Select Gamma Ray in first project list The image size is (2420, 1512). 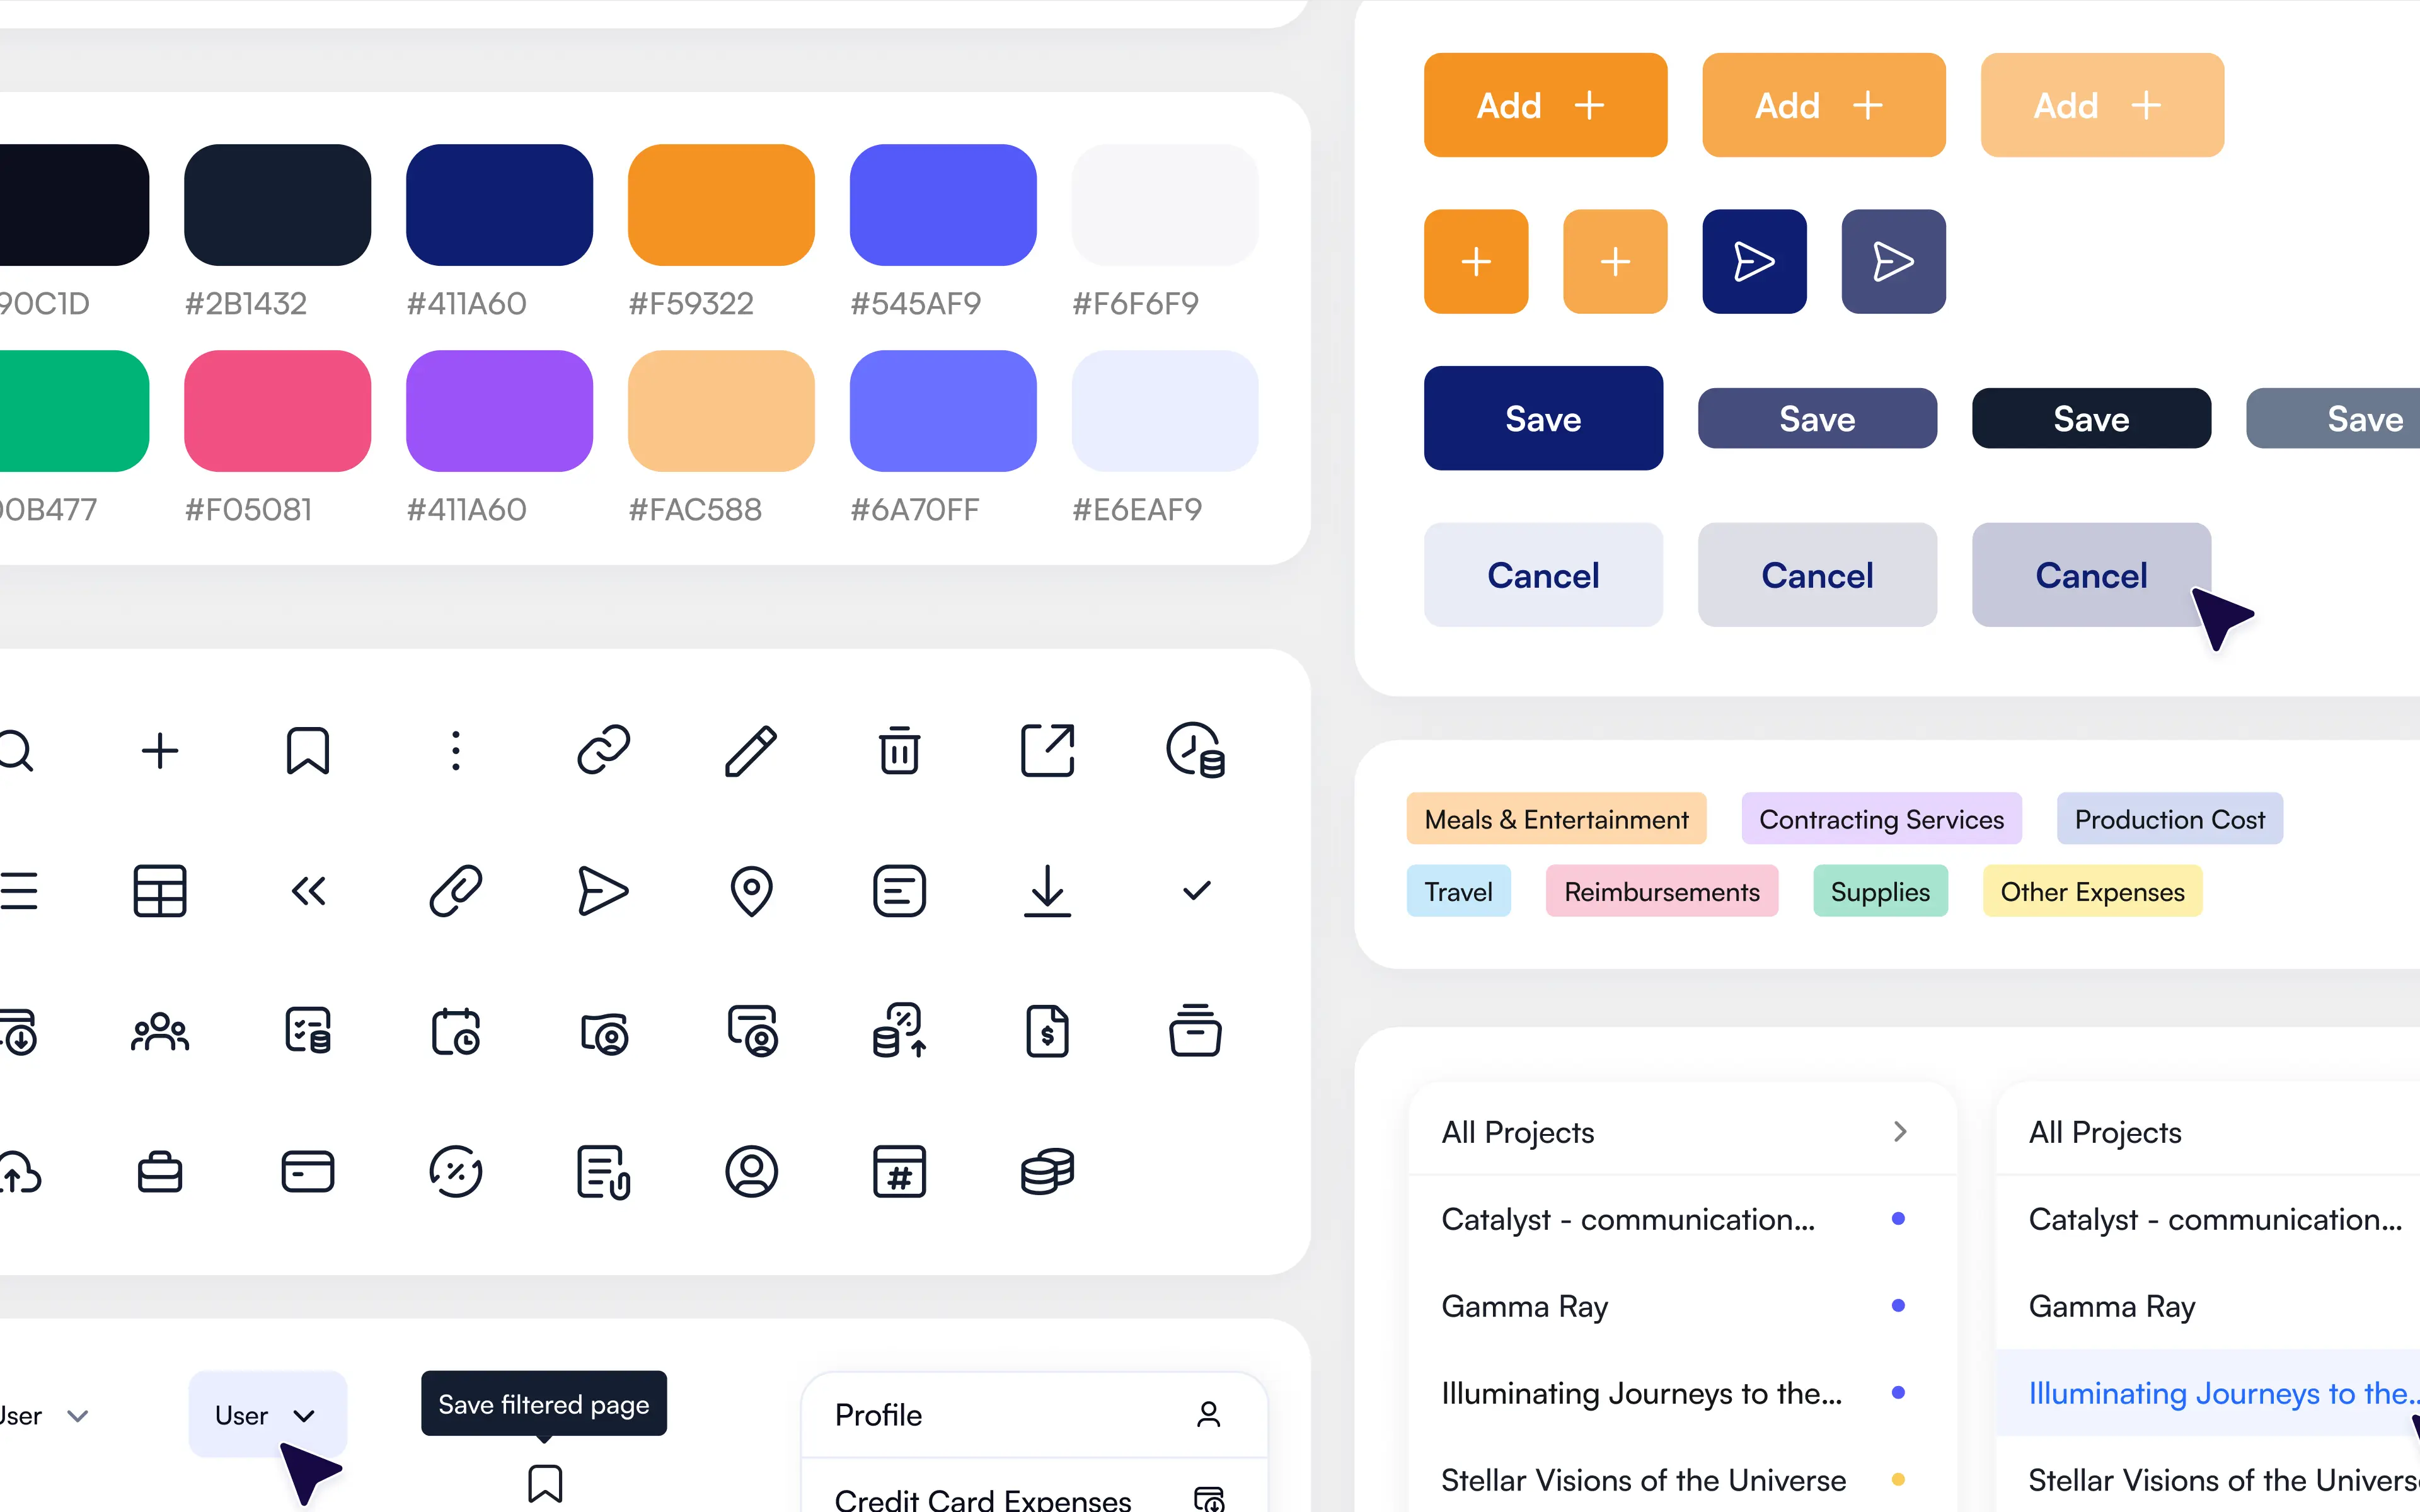point(1524,1306)
